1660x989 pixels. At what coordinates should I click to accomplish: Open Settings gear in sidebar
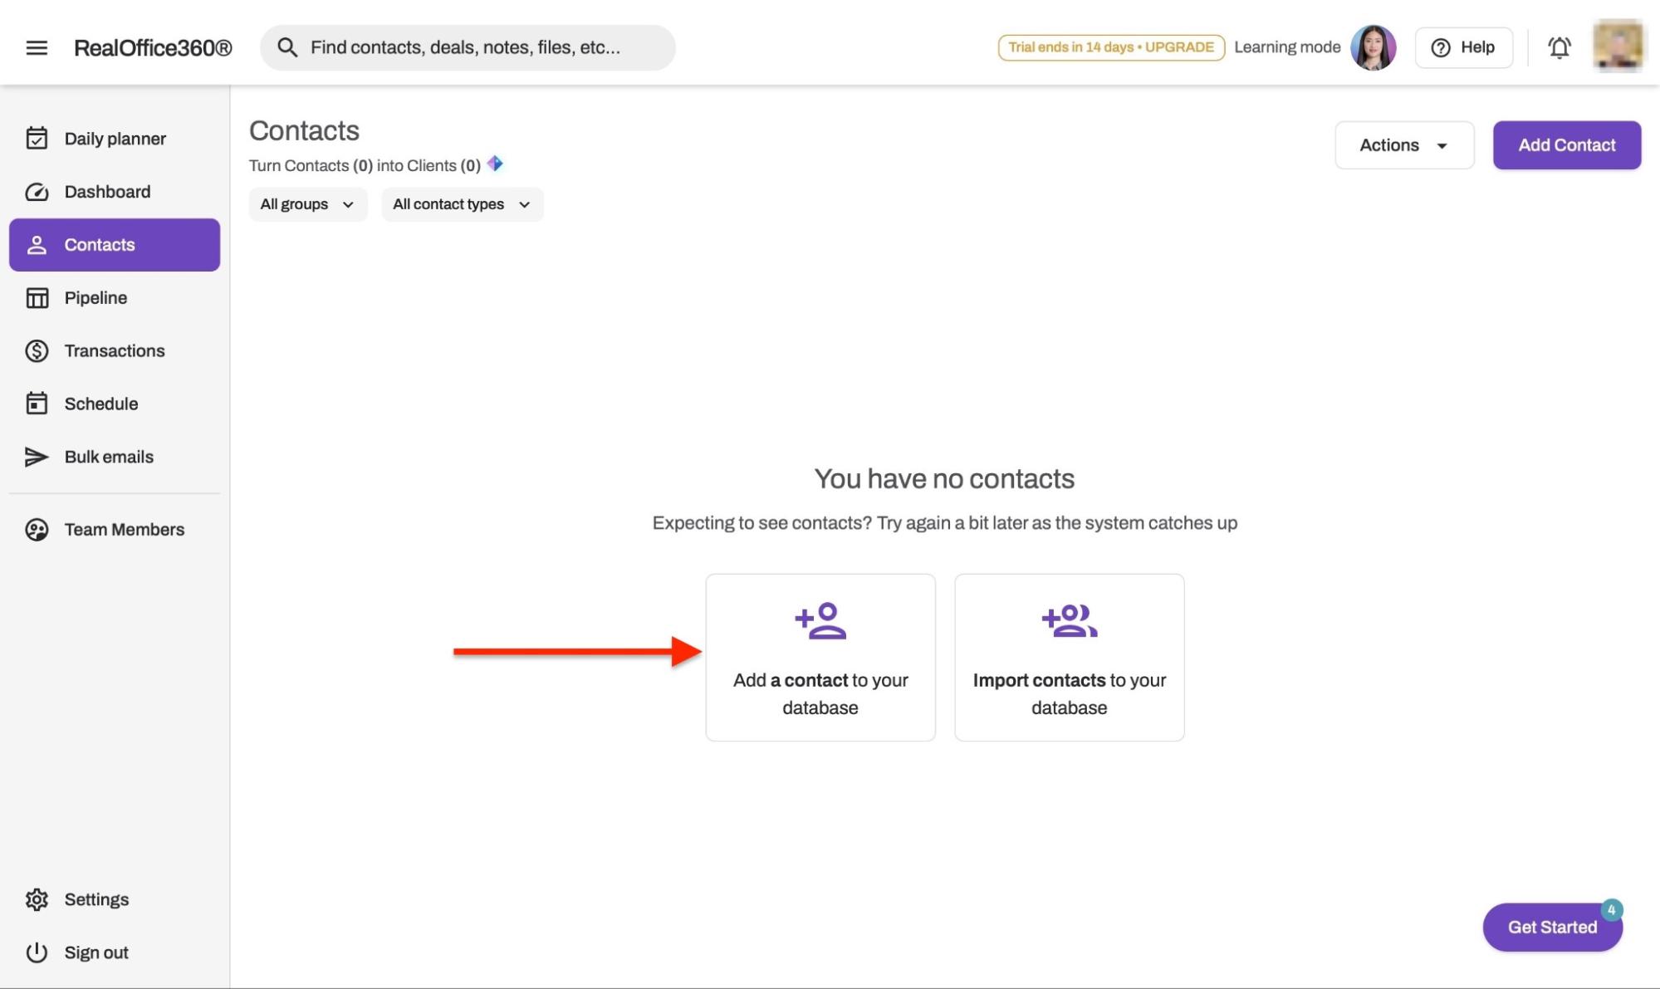(37, 899)
